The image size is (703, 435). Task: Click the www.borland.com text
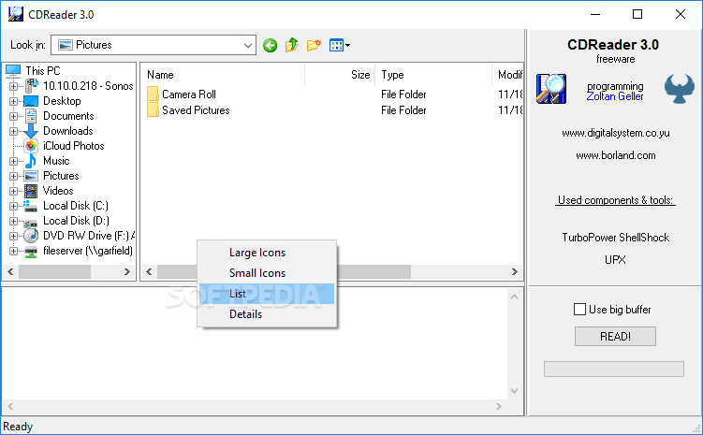pyautogui.click(x=616, y=155)
